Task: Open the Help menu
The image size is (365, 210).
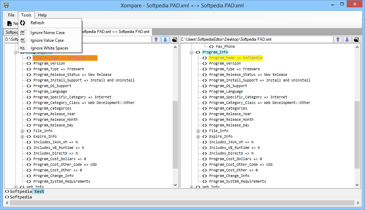Action: [x=42, y=15]
